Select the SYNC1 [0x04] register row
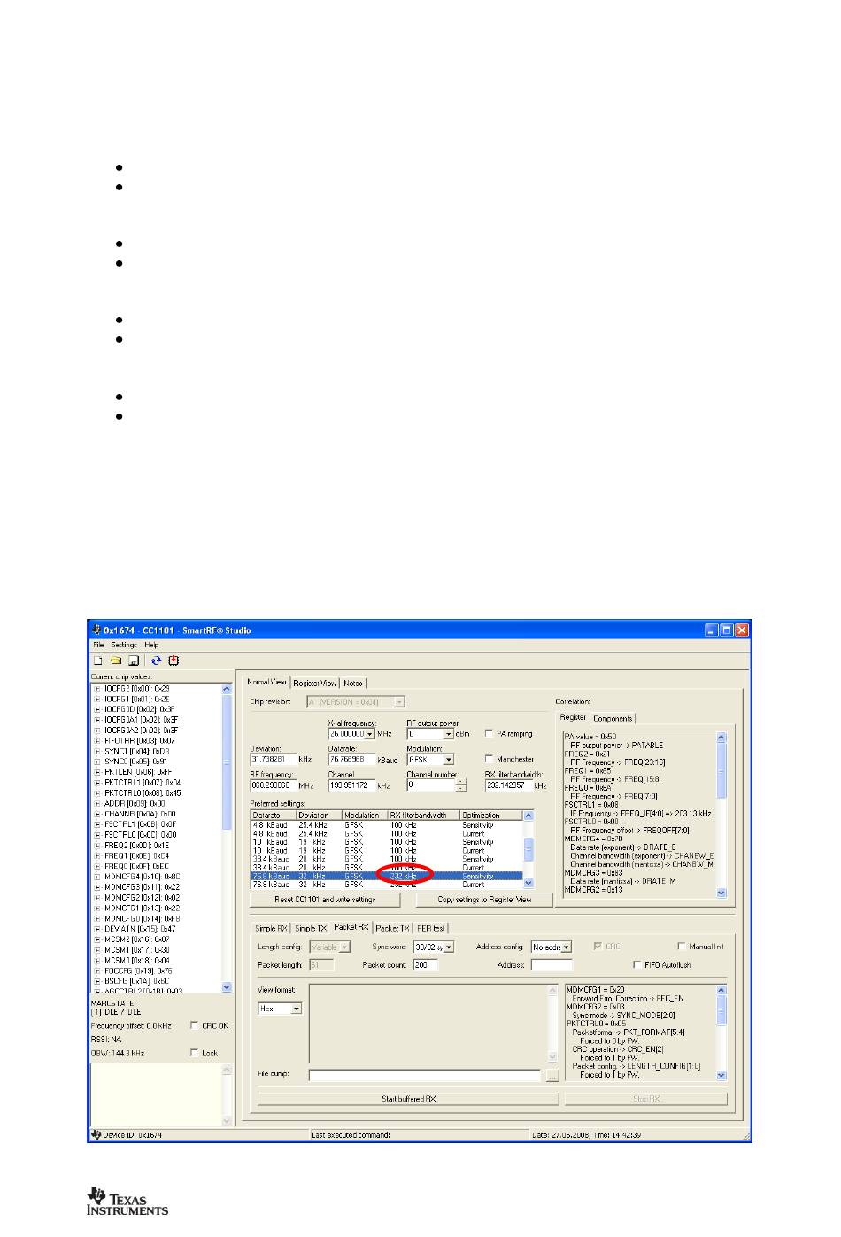Viewport: 841px width, 1237px height. click(x=136, y=751)
